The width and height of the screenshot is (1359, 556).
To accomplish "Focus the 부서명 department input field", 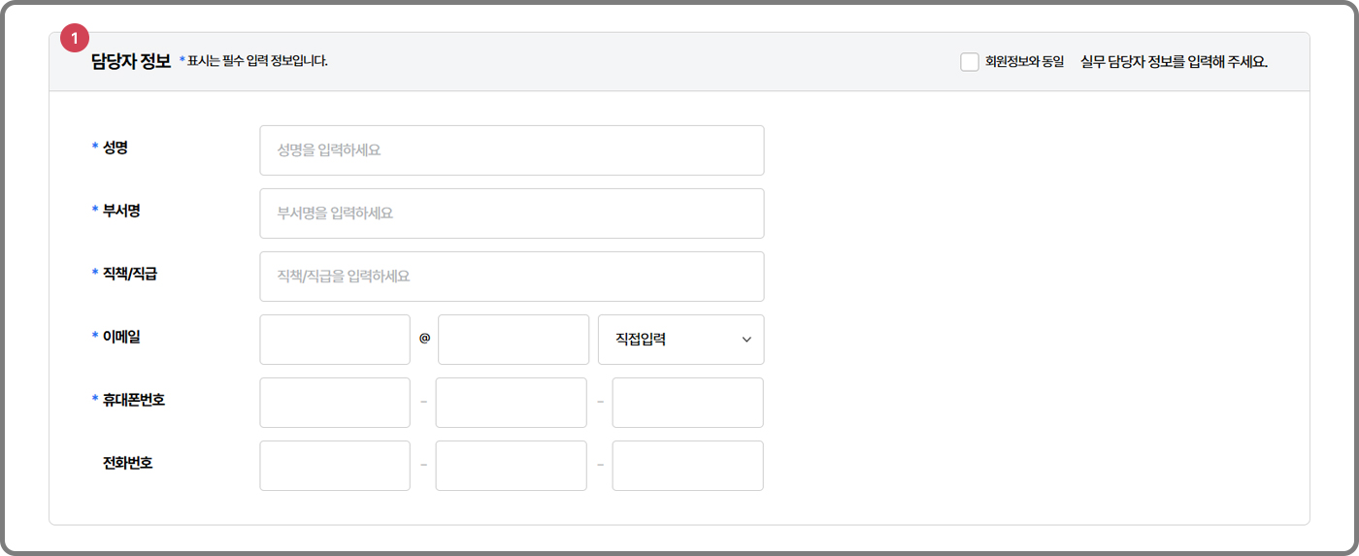I will coord(512,213).
